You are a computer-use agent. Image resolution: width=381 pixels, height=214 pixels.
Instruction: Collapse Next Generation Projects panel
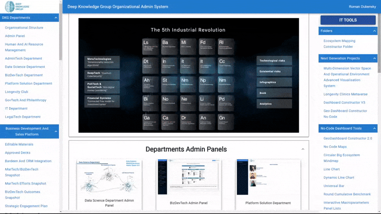click(x=374, y=58)
